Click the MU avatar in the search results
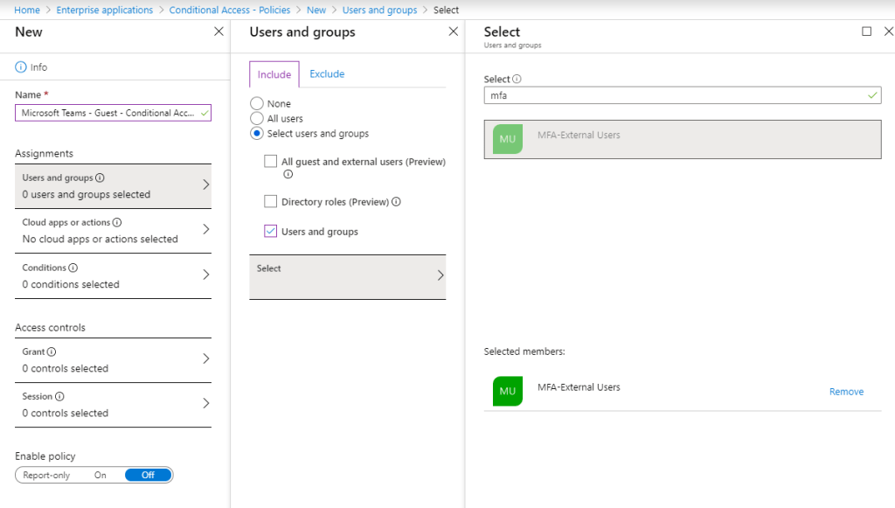This screenshot has width=895, height=508. (x=508, y=138)
